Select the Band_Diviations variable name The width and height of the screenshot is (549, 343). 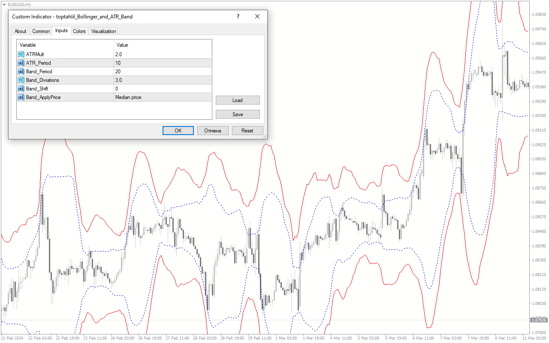42,80
